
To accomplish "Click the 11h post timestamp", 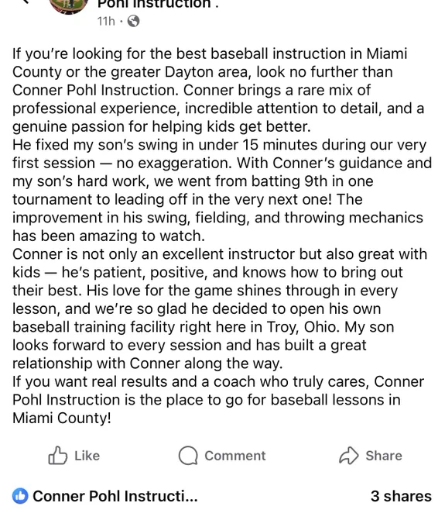I will (x=106, y=21).
